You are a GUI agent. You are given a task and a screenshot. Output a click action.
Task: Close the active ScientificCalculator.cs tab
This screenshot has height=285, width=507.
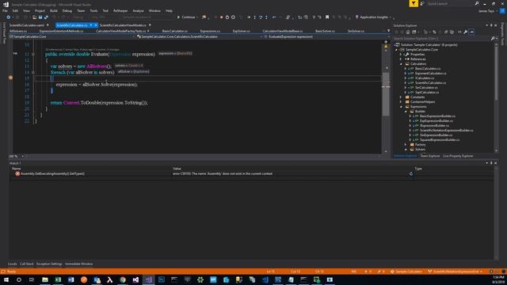click(x=96, y=25)
